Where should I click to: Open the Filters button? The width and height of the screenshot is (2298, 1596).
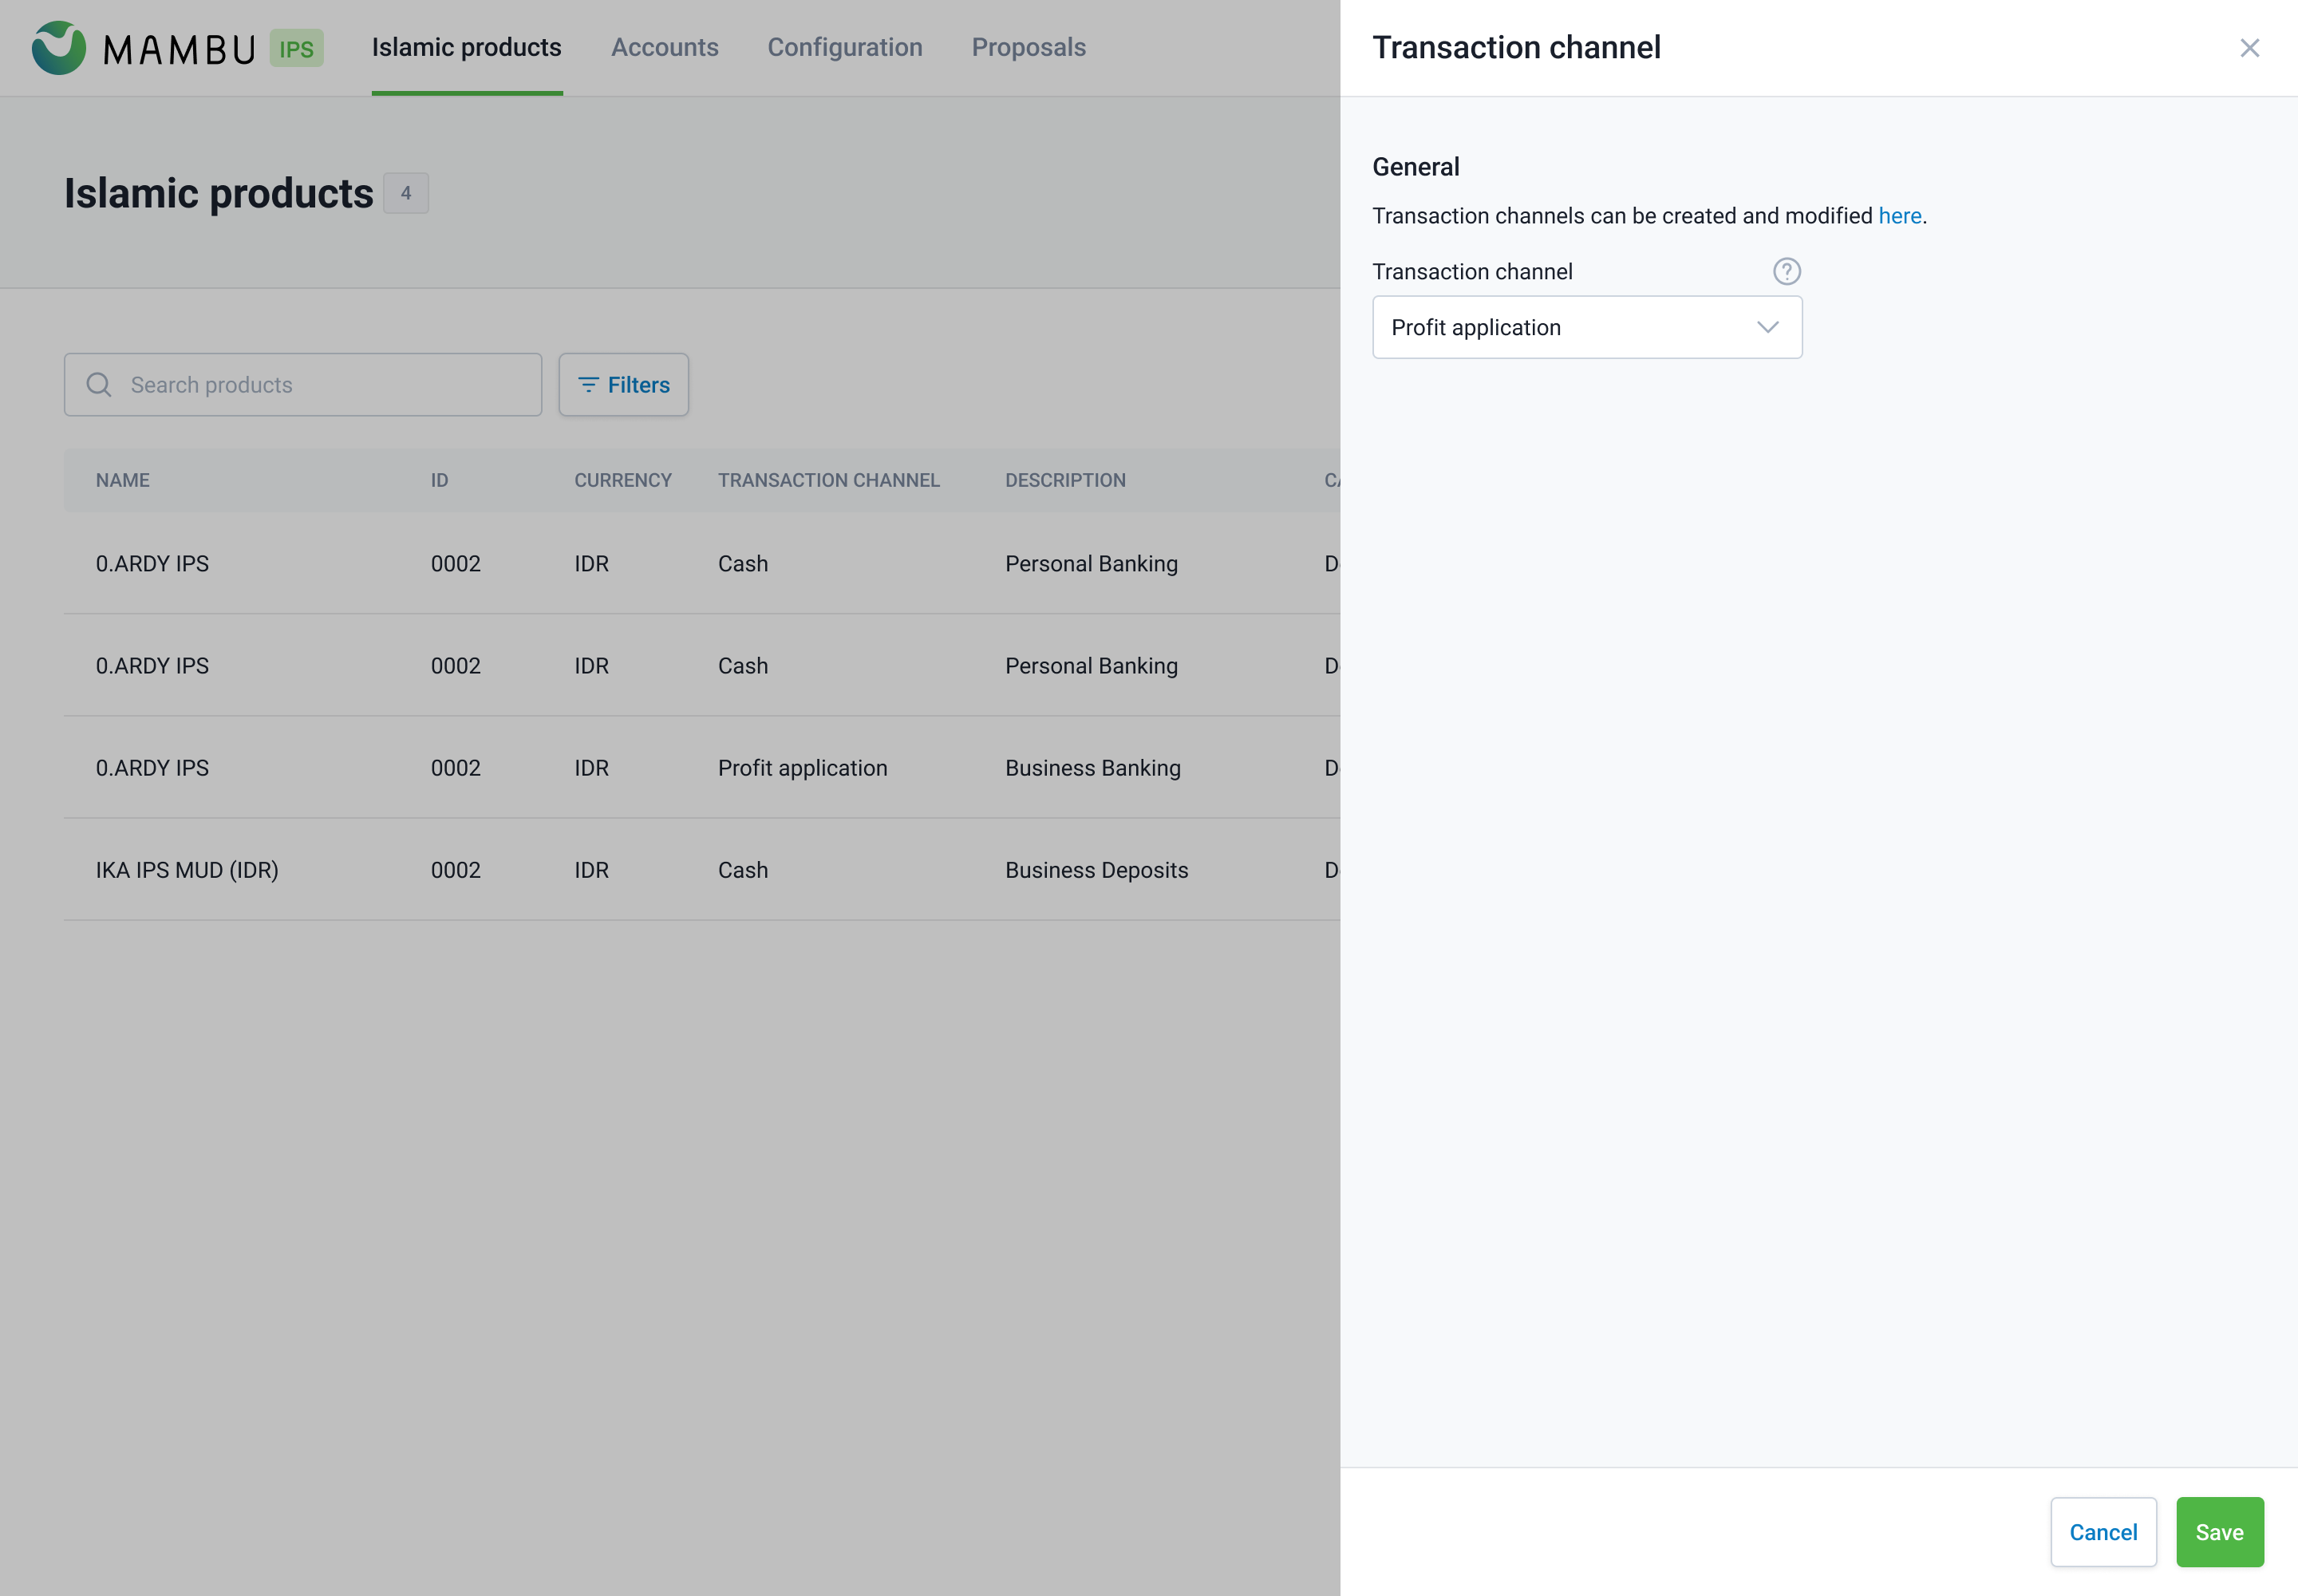click(623, 385)
